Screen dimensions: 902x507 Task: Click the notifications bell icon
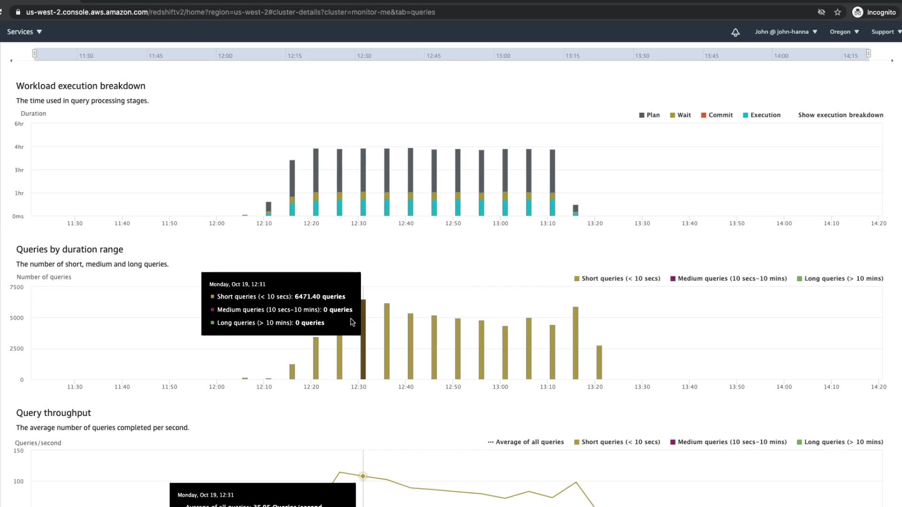coord(735,32)
